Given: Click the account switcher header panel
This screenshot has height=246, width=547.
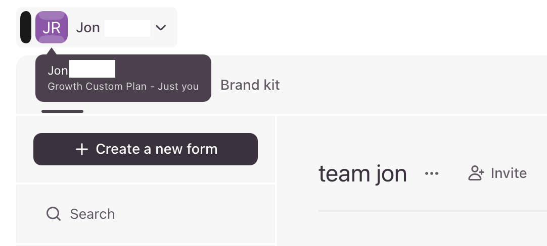Looking at the screenshot, I should click(x=97, y=27).
